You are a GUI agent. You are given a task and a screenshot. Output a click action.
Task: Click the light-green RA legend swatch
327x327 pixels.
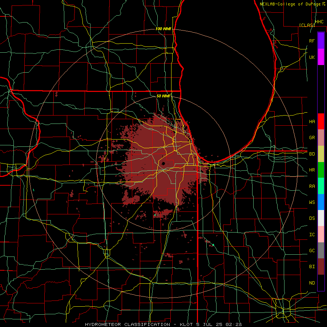click(x=321, y=186)
